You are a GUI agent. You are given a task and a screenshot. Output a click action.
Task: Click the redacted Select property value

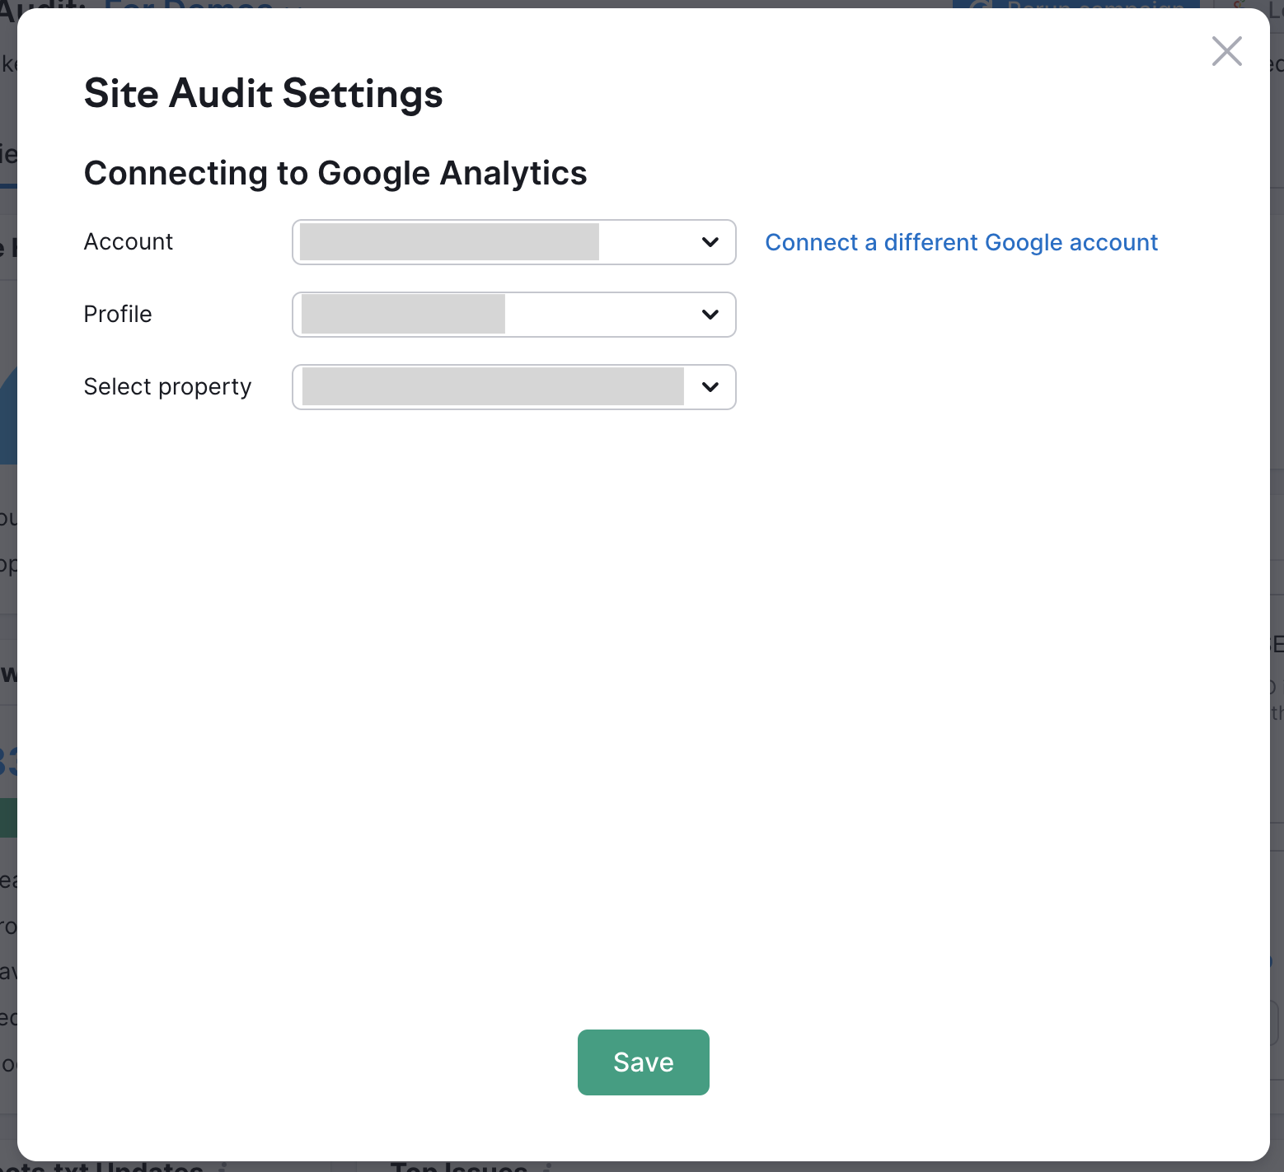(493, 387)
